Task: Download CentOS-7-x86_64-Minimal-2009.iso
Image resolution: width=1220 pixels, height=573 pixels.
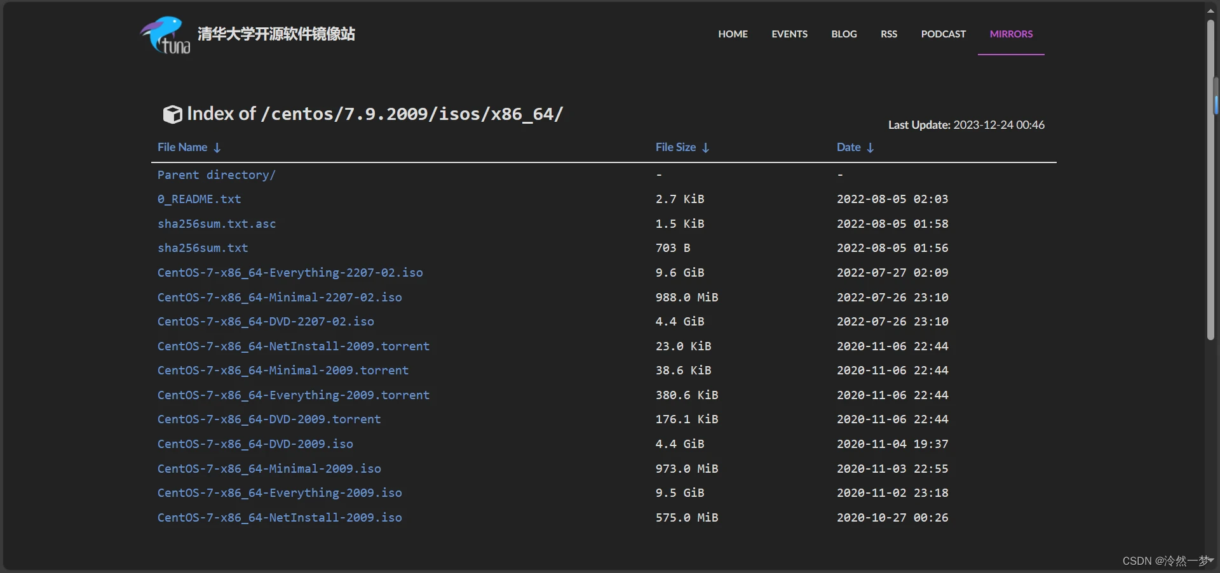Action: 269,469
